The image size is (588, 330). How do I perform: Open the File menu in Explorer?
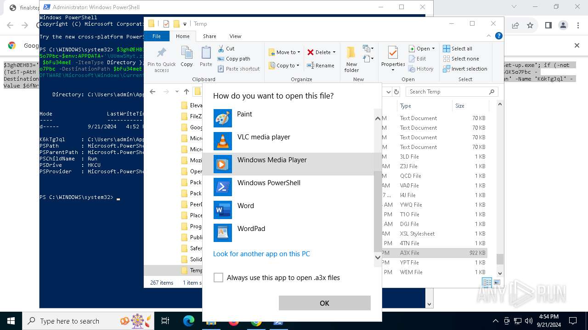coord(157,36)
